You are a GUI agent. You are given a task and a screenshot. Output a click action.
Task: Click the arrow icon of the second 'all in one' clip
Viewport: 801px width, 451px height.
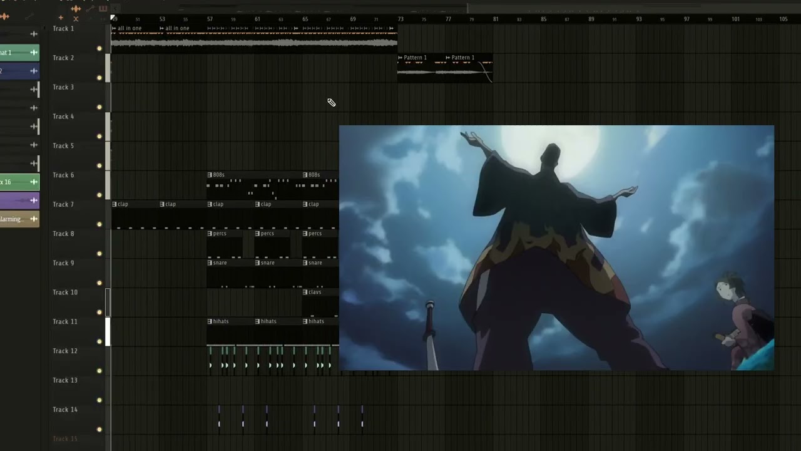tap(162, 28)
